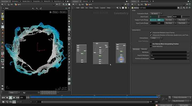Screen dimensions: 192x106
Task: Click the frame 100 marker on the timeline
Action: point(158,96)
